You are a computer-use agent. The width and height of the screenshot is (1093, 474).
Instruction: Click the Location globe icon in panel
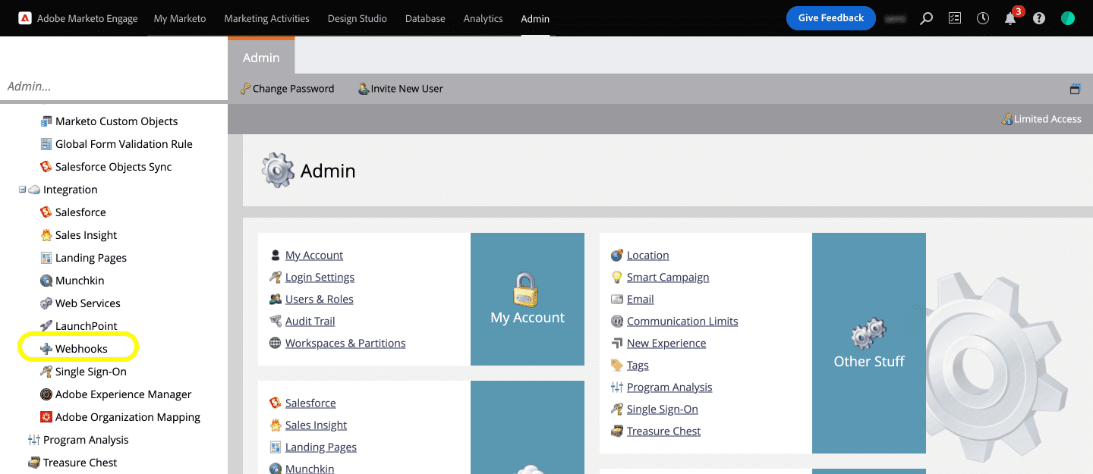(617, 256)
